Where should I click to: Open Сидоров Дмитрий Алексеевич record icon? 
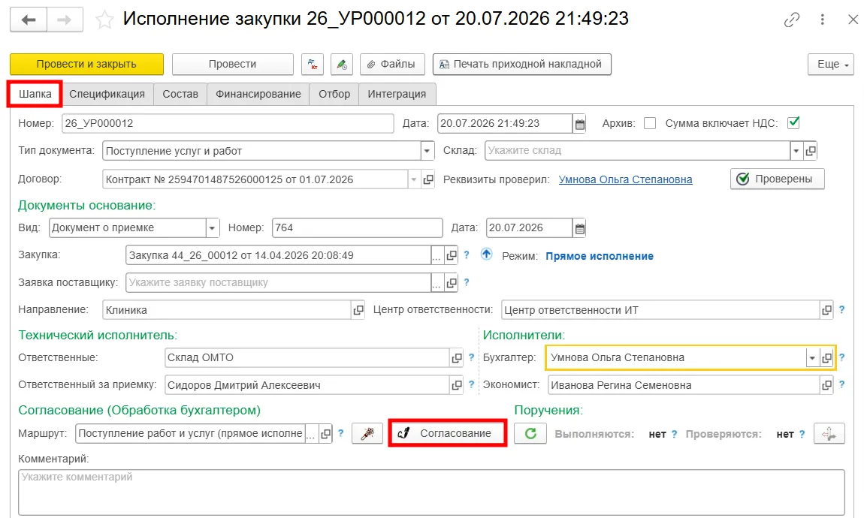point(456,385)
